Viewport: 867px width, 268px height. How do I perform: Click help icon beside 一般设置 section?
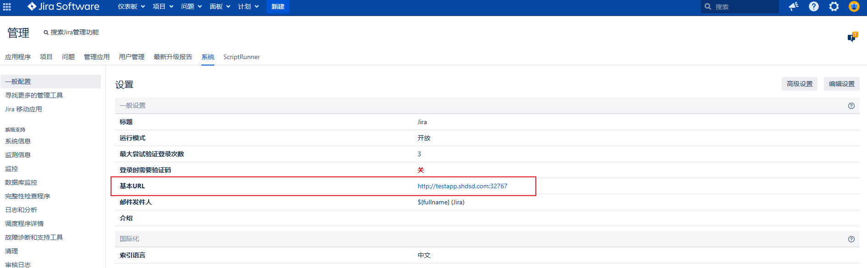(x=851, y=106)
